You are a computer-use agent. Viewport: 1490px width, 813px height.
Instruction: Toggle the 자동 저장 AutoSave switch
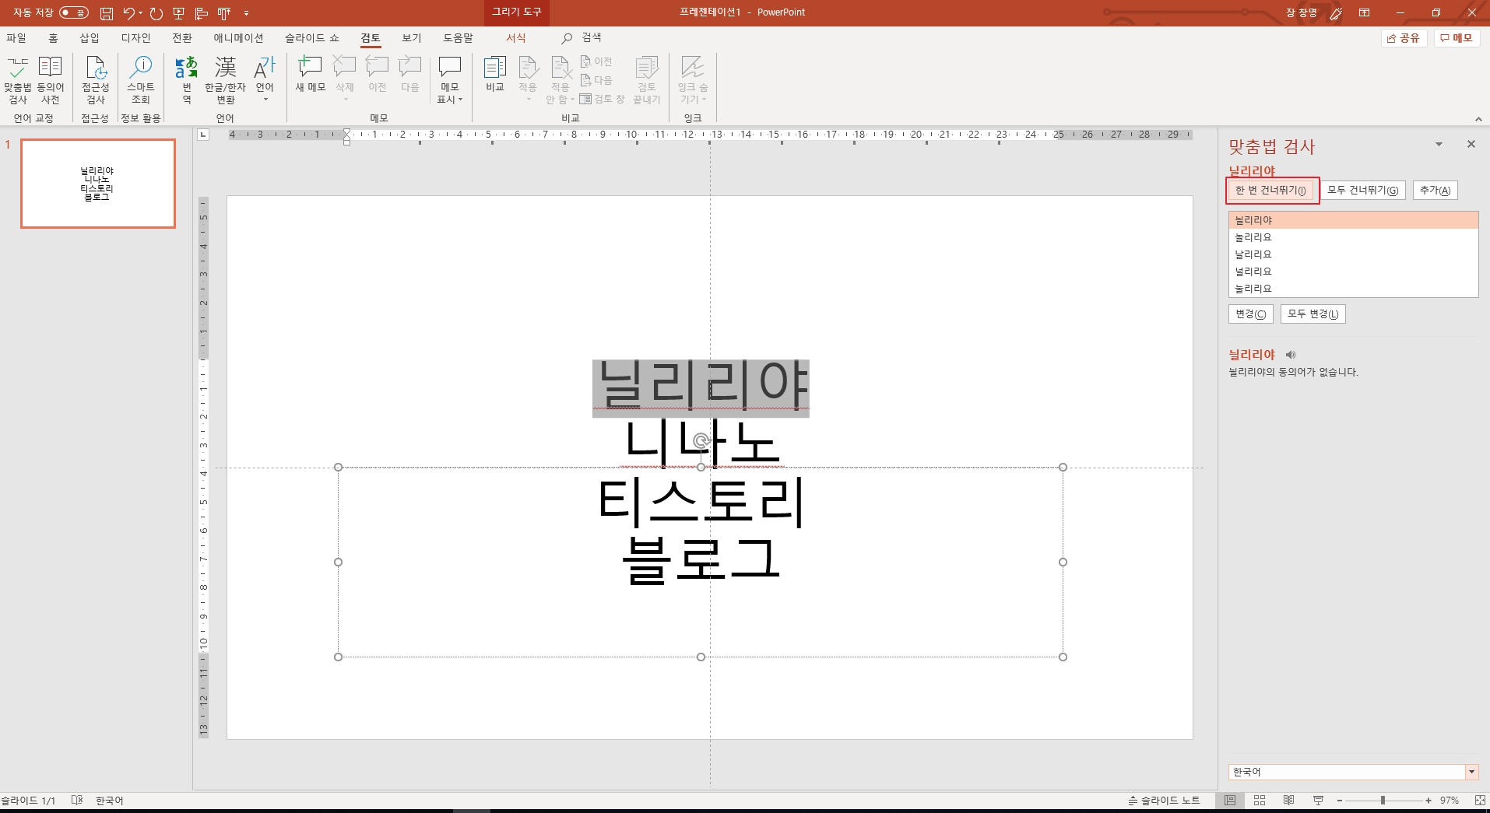click(x=74, y=12)
